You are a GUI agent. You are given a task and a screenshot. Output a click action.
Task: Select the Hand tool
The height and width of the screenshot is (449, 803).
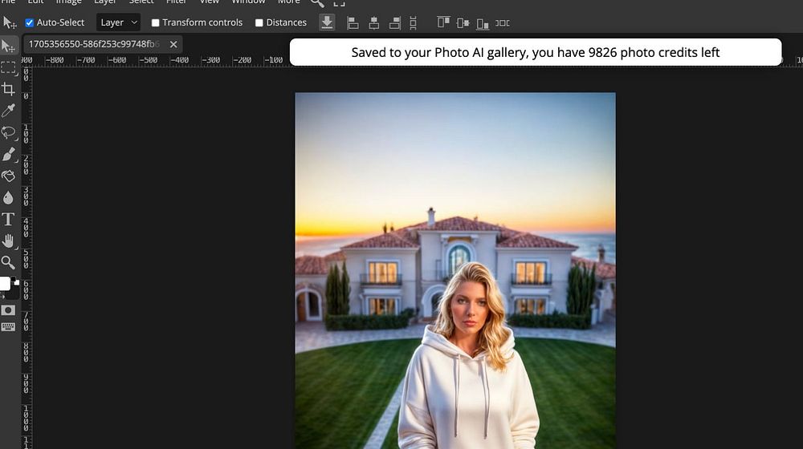(x=9, y=241)
